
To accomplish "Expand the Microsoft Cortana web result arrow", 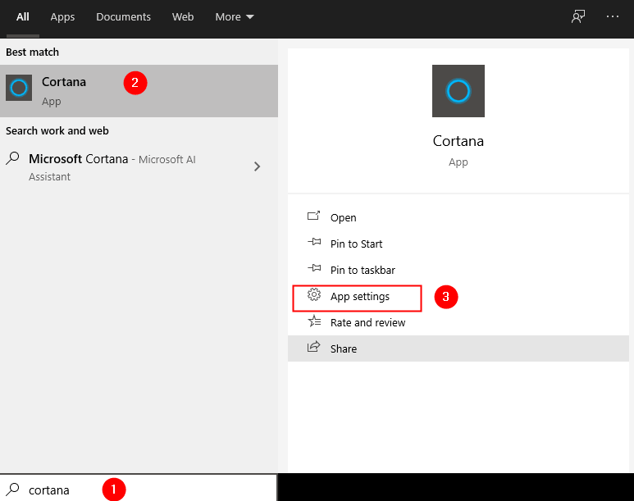I will tap(257, 166).
